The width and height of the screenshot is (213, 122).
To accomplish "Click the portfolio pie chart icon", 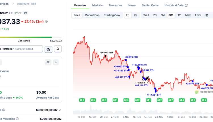I will (48, 49).
